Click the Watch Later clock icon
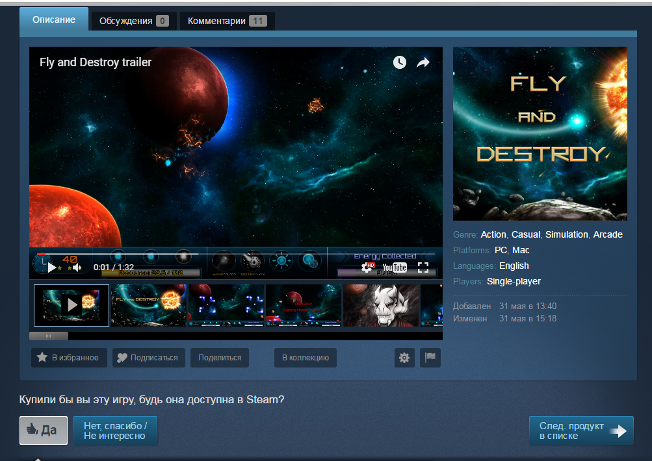652x461 pixels. coord(400,62)
